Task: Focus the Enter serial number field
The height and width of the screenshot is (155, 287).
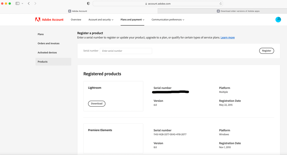Action: (126, 51)
